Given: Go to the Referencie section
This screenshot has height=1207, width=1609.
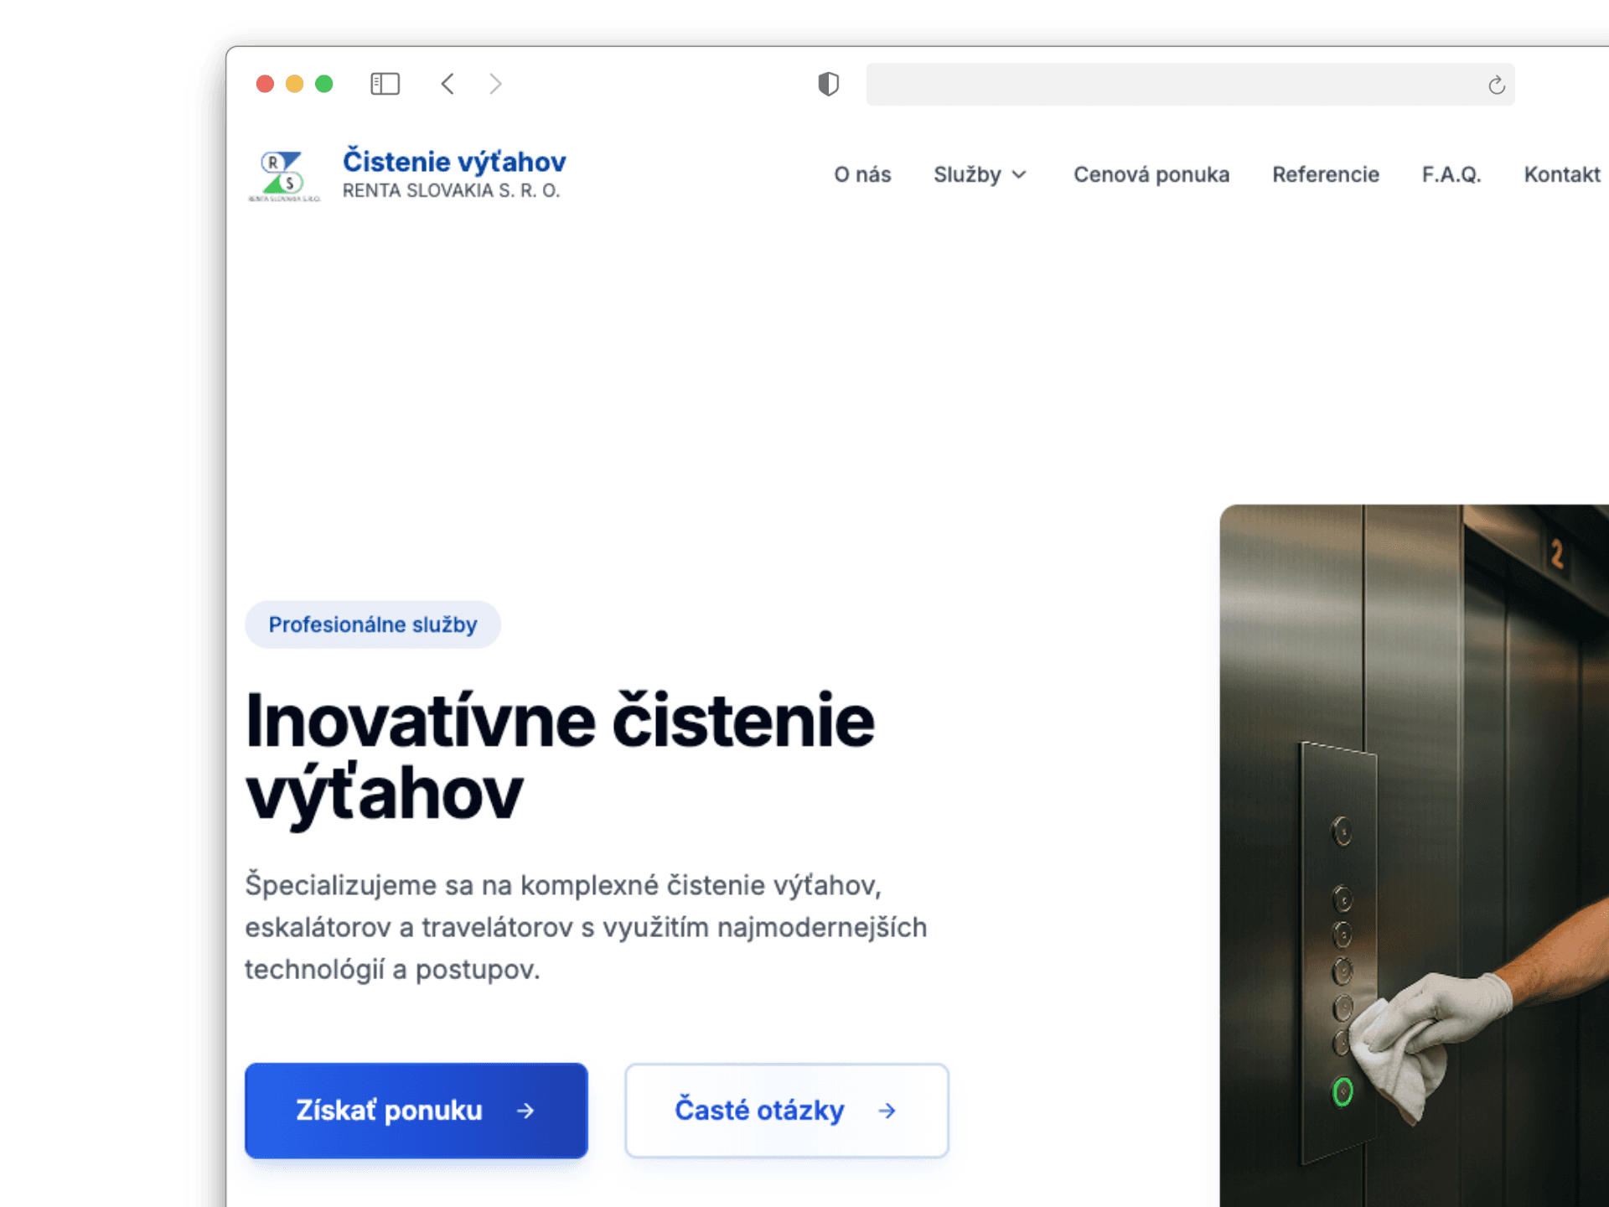Looking at the screenshot, I should 1325,174.
